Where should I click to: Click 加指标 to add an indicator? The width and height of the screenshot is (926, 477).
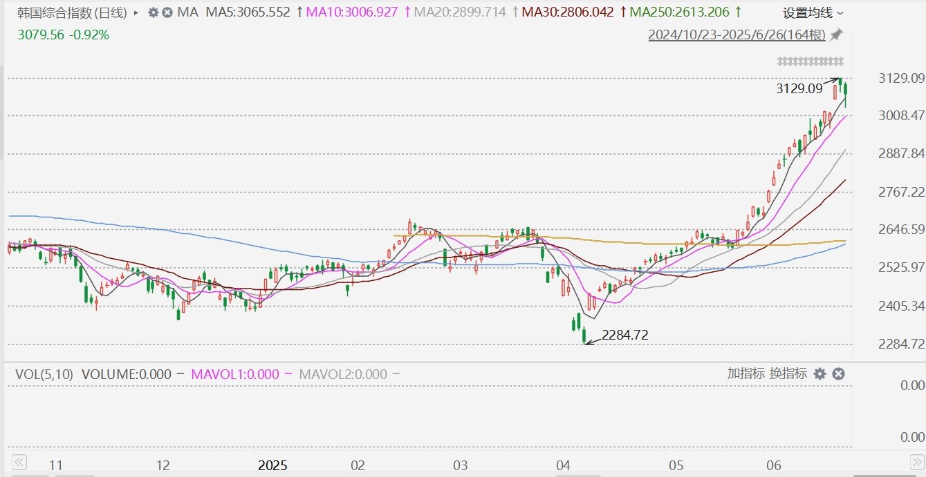(x=746, y=373)
